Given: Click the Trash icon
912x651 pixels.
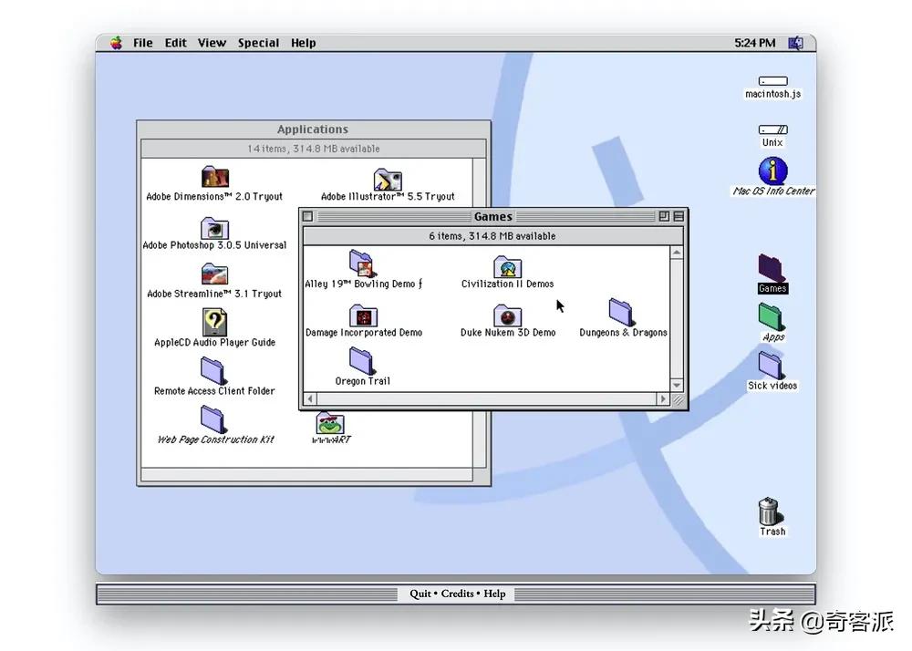Looking at the screenshot, I should [x=770, y=511].
